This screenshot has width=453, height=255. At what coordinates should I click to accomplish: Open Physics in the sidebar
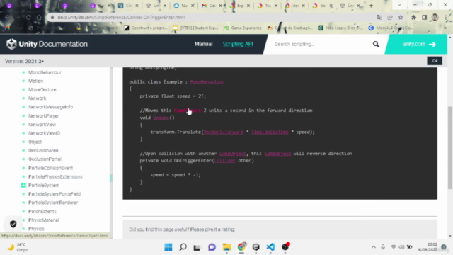36,229
